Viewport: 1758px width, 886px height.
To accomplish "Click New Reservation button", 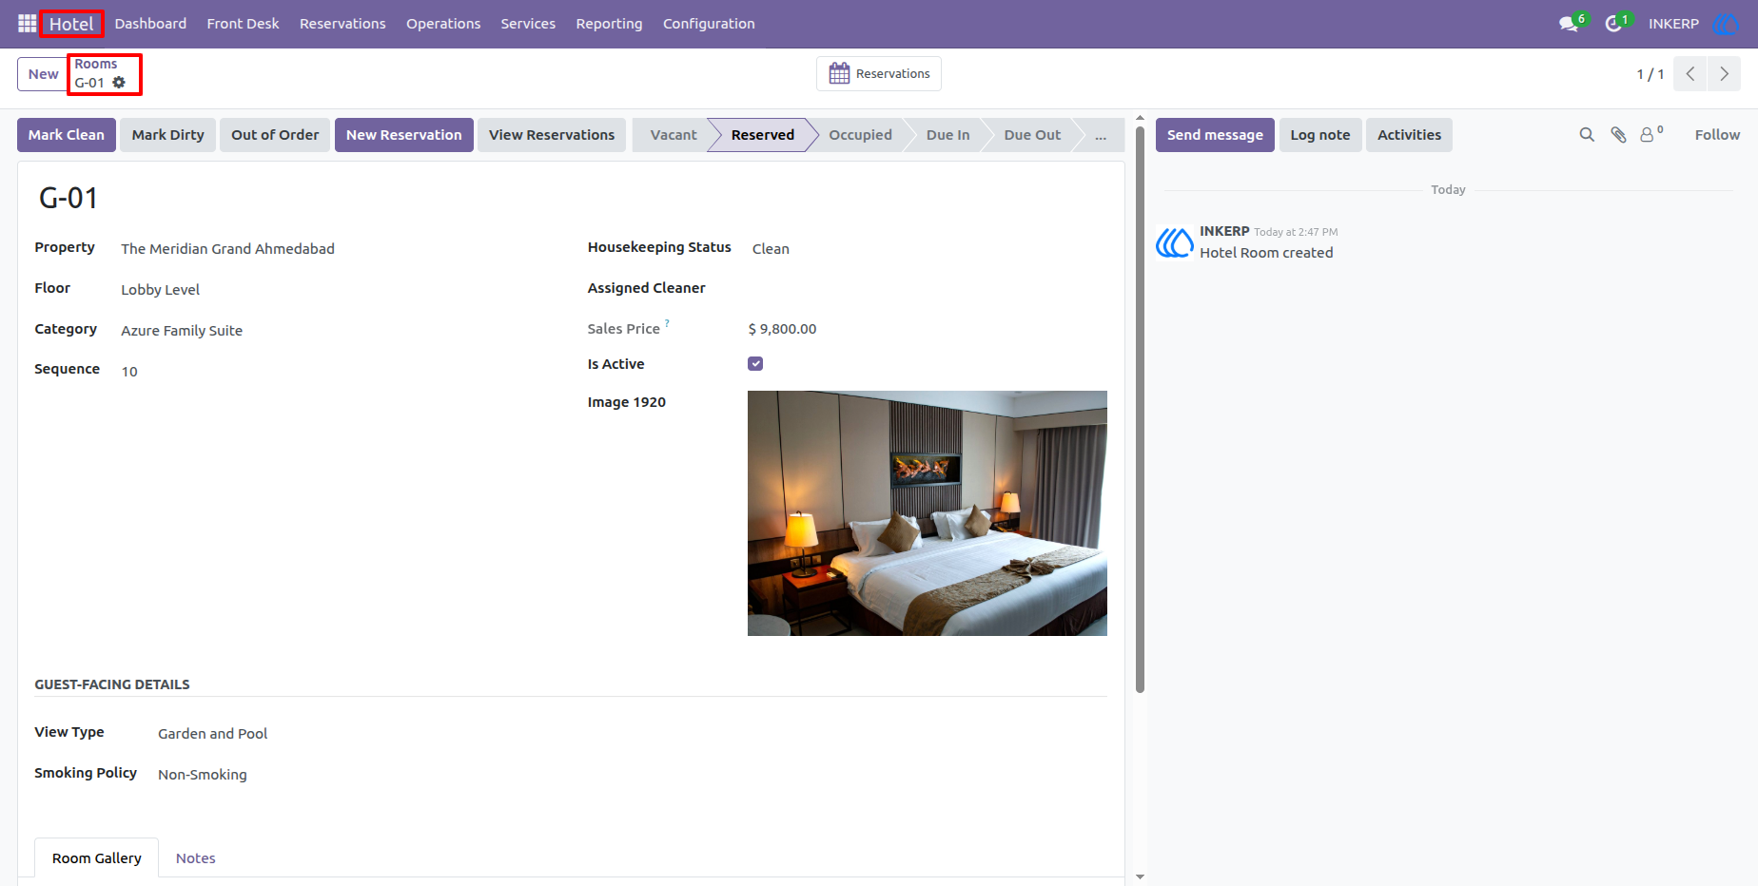I will click(x=404, y=135).
